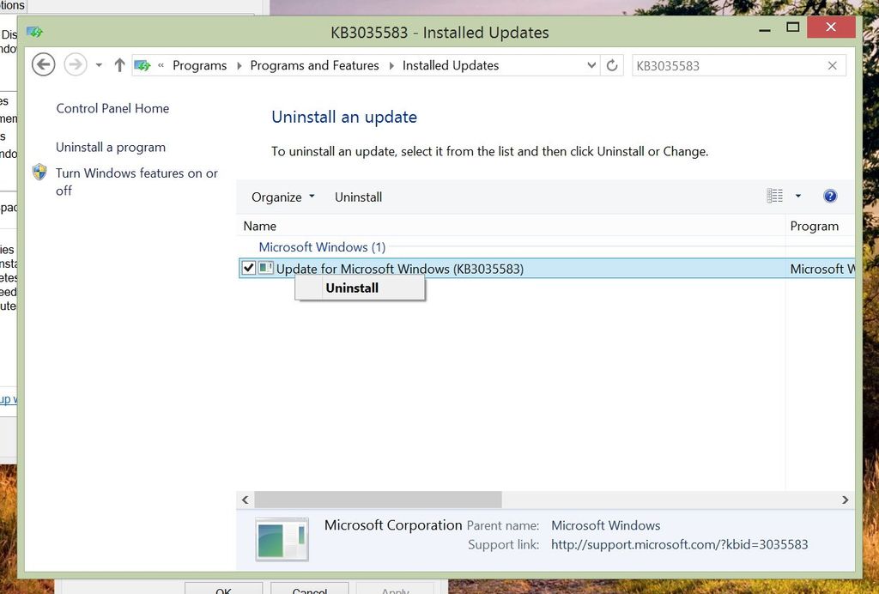Image resolution: width=879 pixels, height=594 pixels.
Task: Click the UAC shield beside Turn Windows features
Action: pyautogui.click(x=39, y=172)
